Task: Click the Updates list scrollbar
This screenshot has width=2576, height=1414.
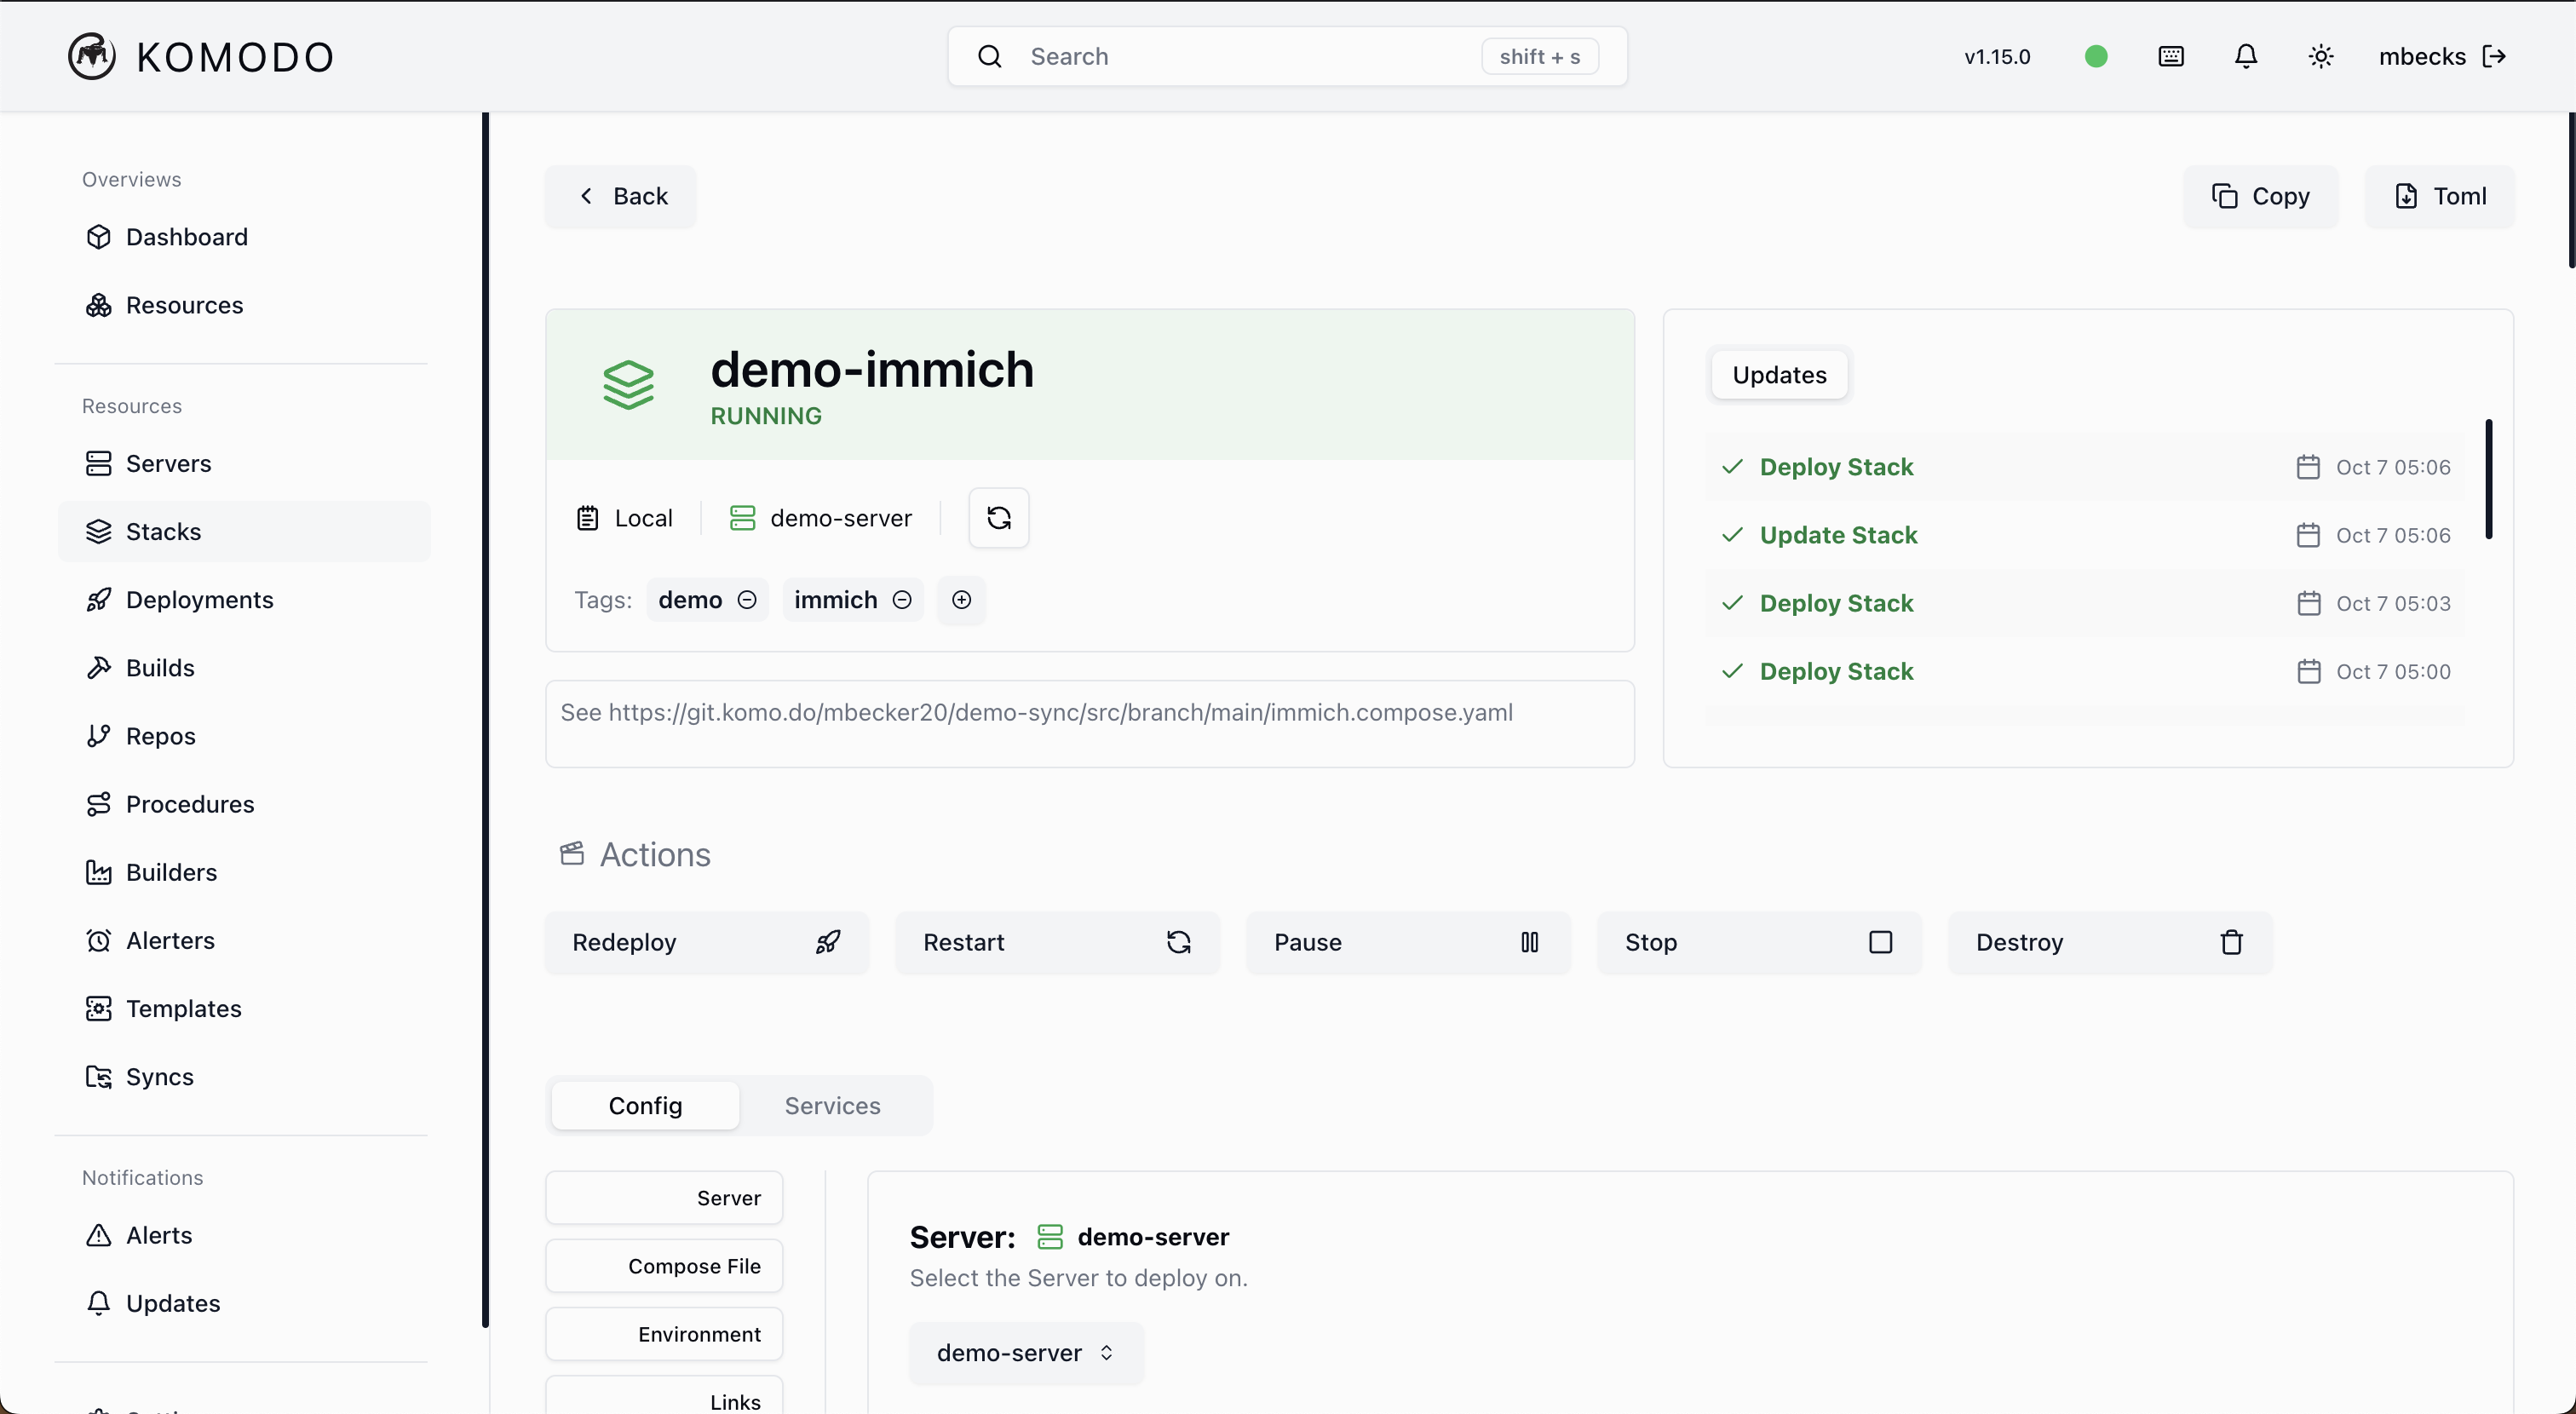Action: click(2488, 480)
